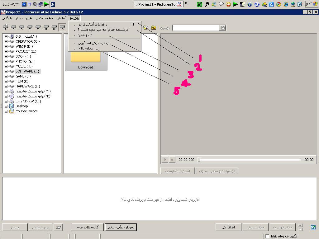
Task: Click the up-one-folder icon
Action: coord(154,28)
